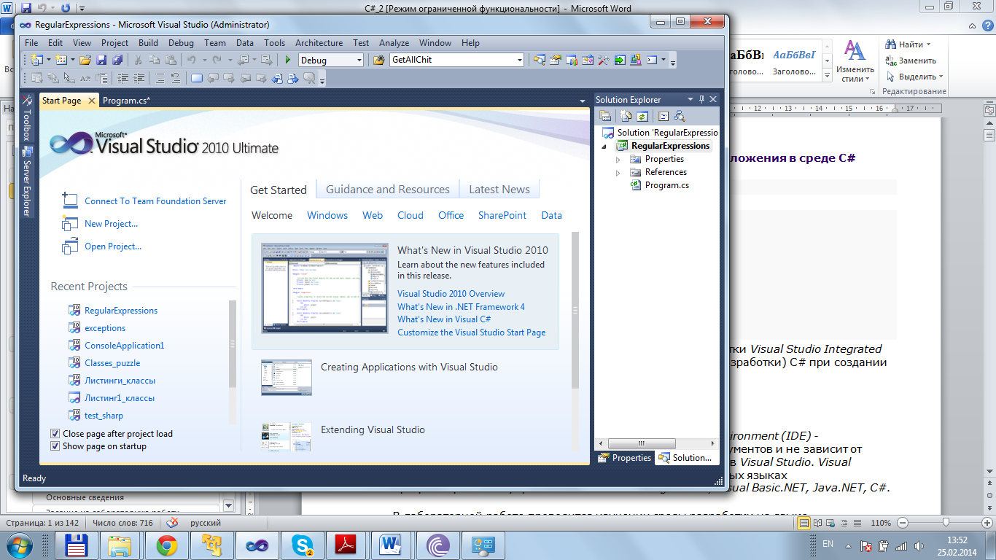
Task: Click the Visual Studio icon in the Windows taskbar
Action: coord(256,545)
